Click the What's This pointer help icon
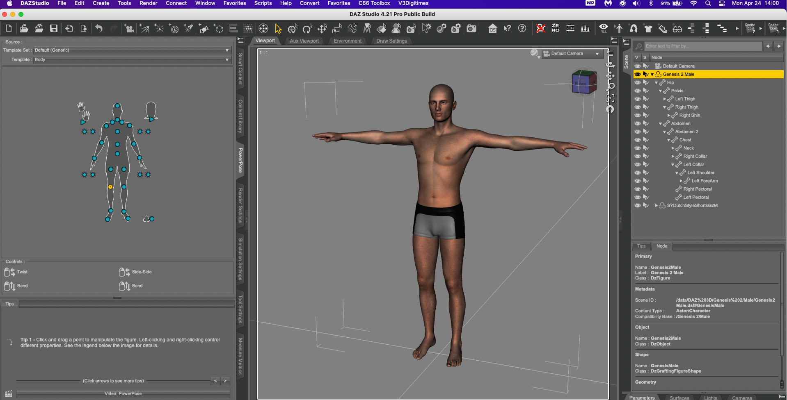Image resolution: width=787 pixels, height=400 pixels. tap(507, 28)
